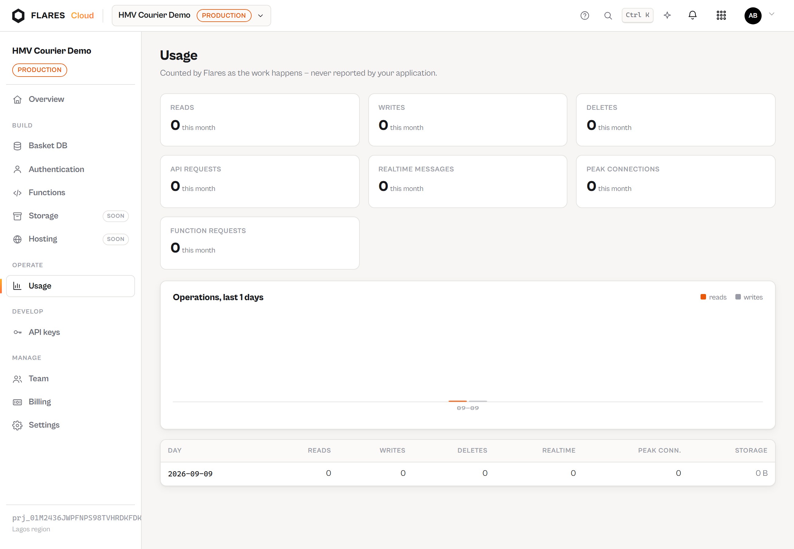This screenshot has height=549, width=794.
Task: Open the Billing page
Action: coord(70,402)
